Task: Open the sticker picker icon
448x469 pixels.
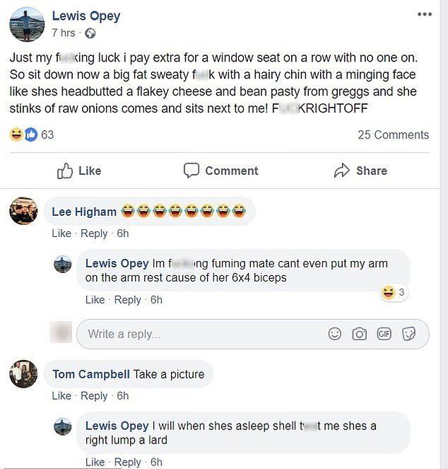Action: [x=408, y=334]
